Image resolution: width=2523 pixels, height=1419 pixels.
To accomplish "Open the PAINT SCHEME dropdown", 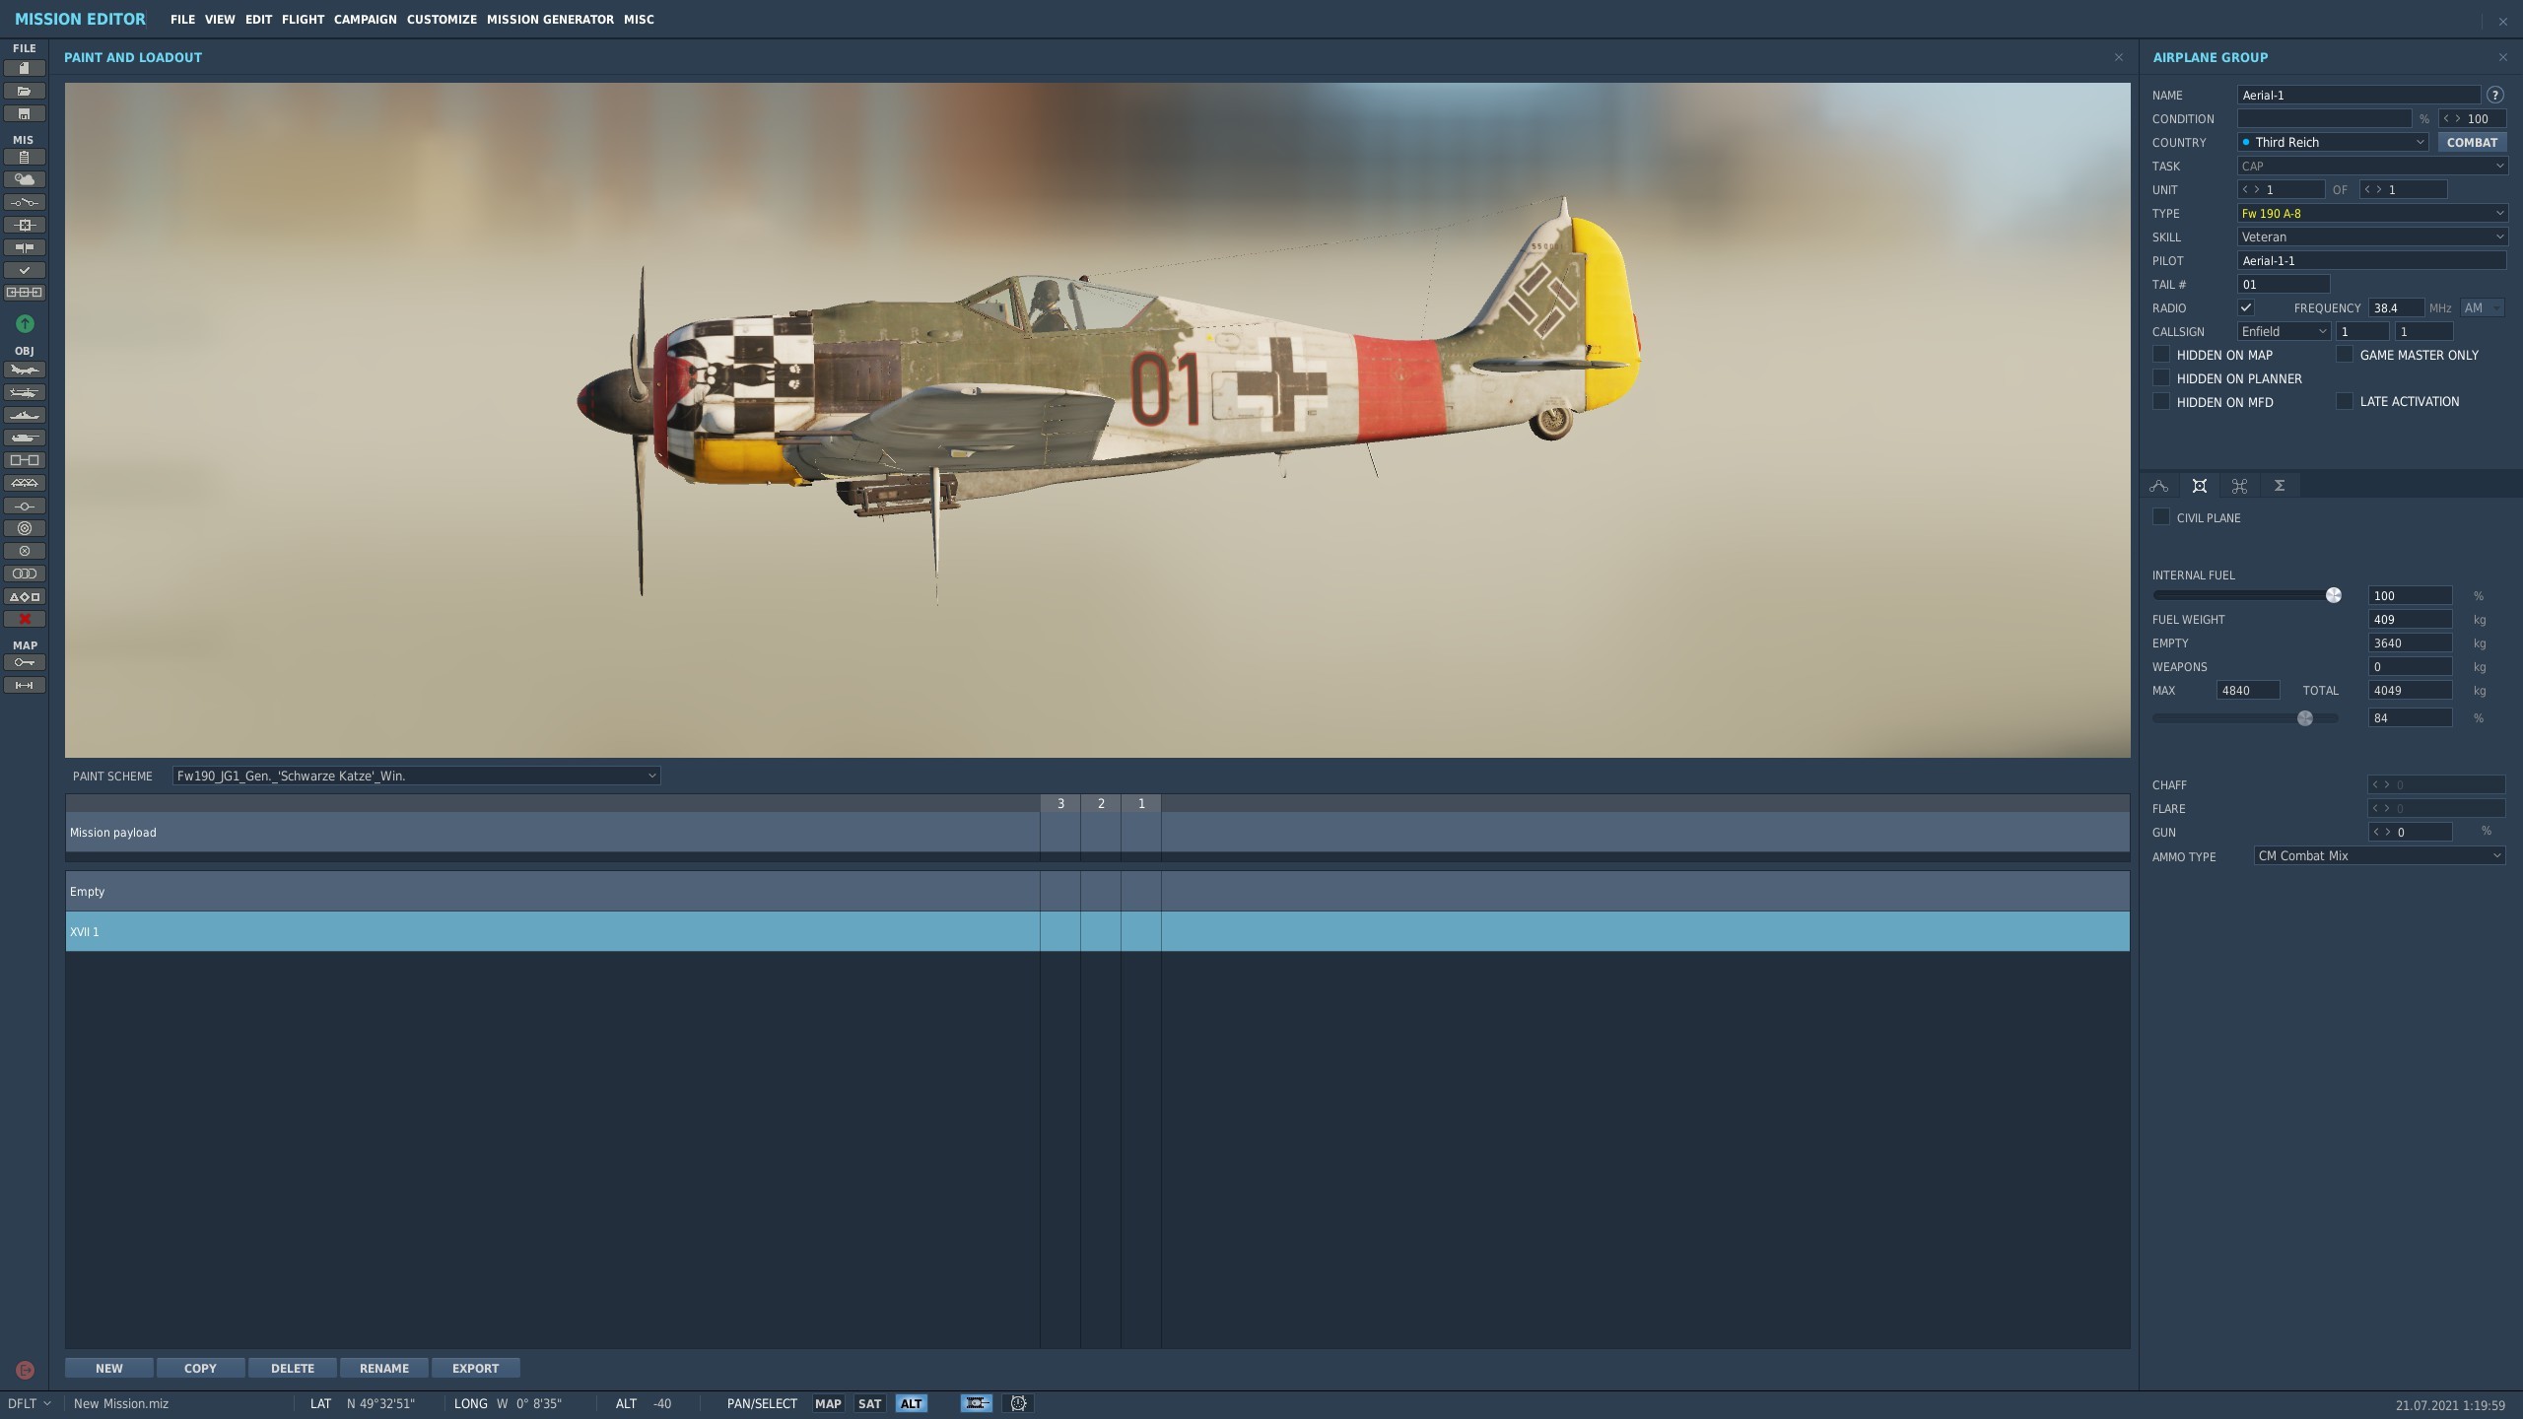I will pyautogui.click(x=416, y=776).
